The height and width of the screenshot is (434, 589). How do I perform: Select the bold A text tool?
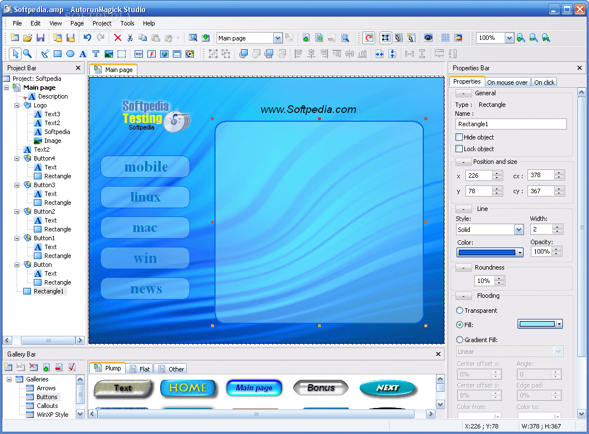(83, 54)
